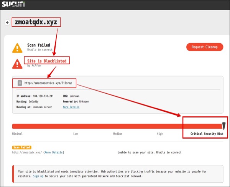Open More Details next to zmoatqdx.xyz URL
Screen dimensions: 230x187
click(x=54, y=152)
